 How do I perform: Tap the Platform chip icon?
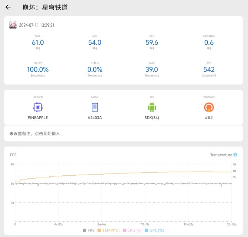38,107
